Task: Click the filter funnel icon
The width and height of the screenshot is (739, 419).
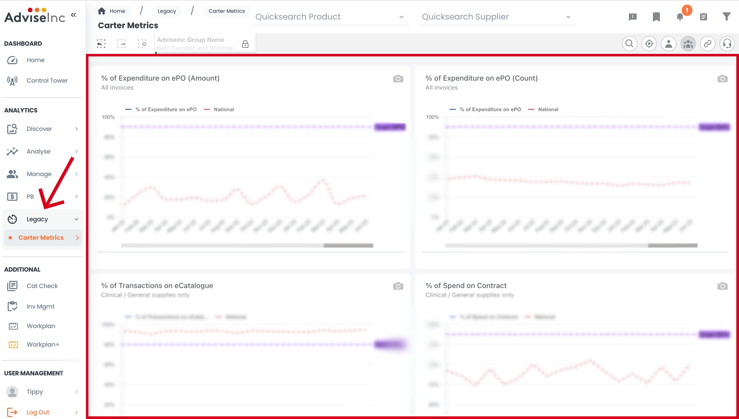Action: point(726,17)
